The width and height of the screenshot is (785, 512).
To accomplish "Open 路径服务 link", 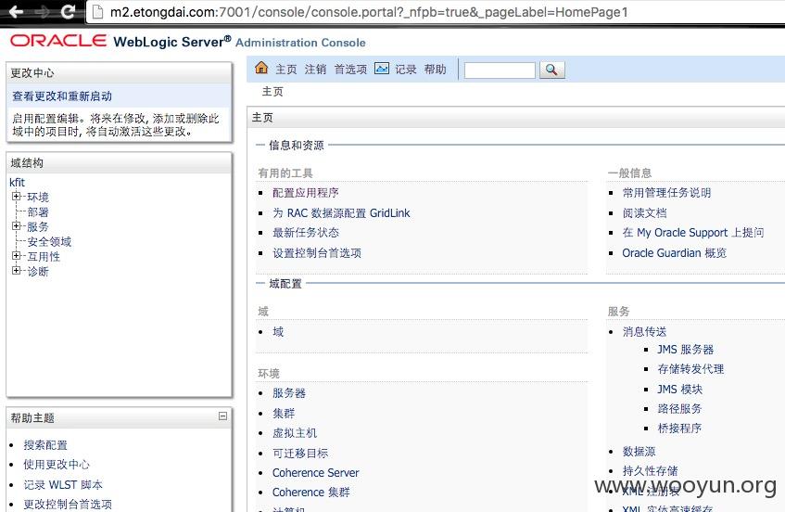I will (x=679, y=409).
